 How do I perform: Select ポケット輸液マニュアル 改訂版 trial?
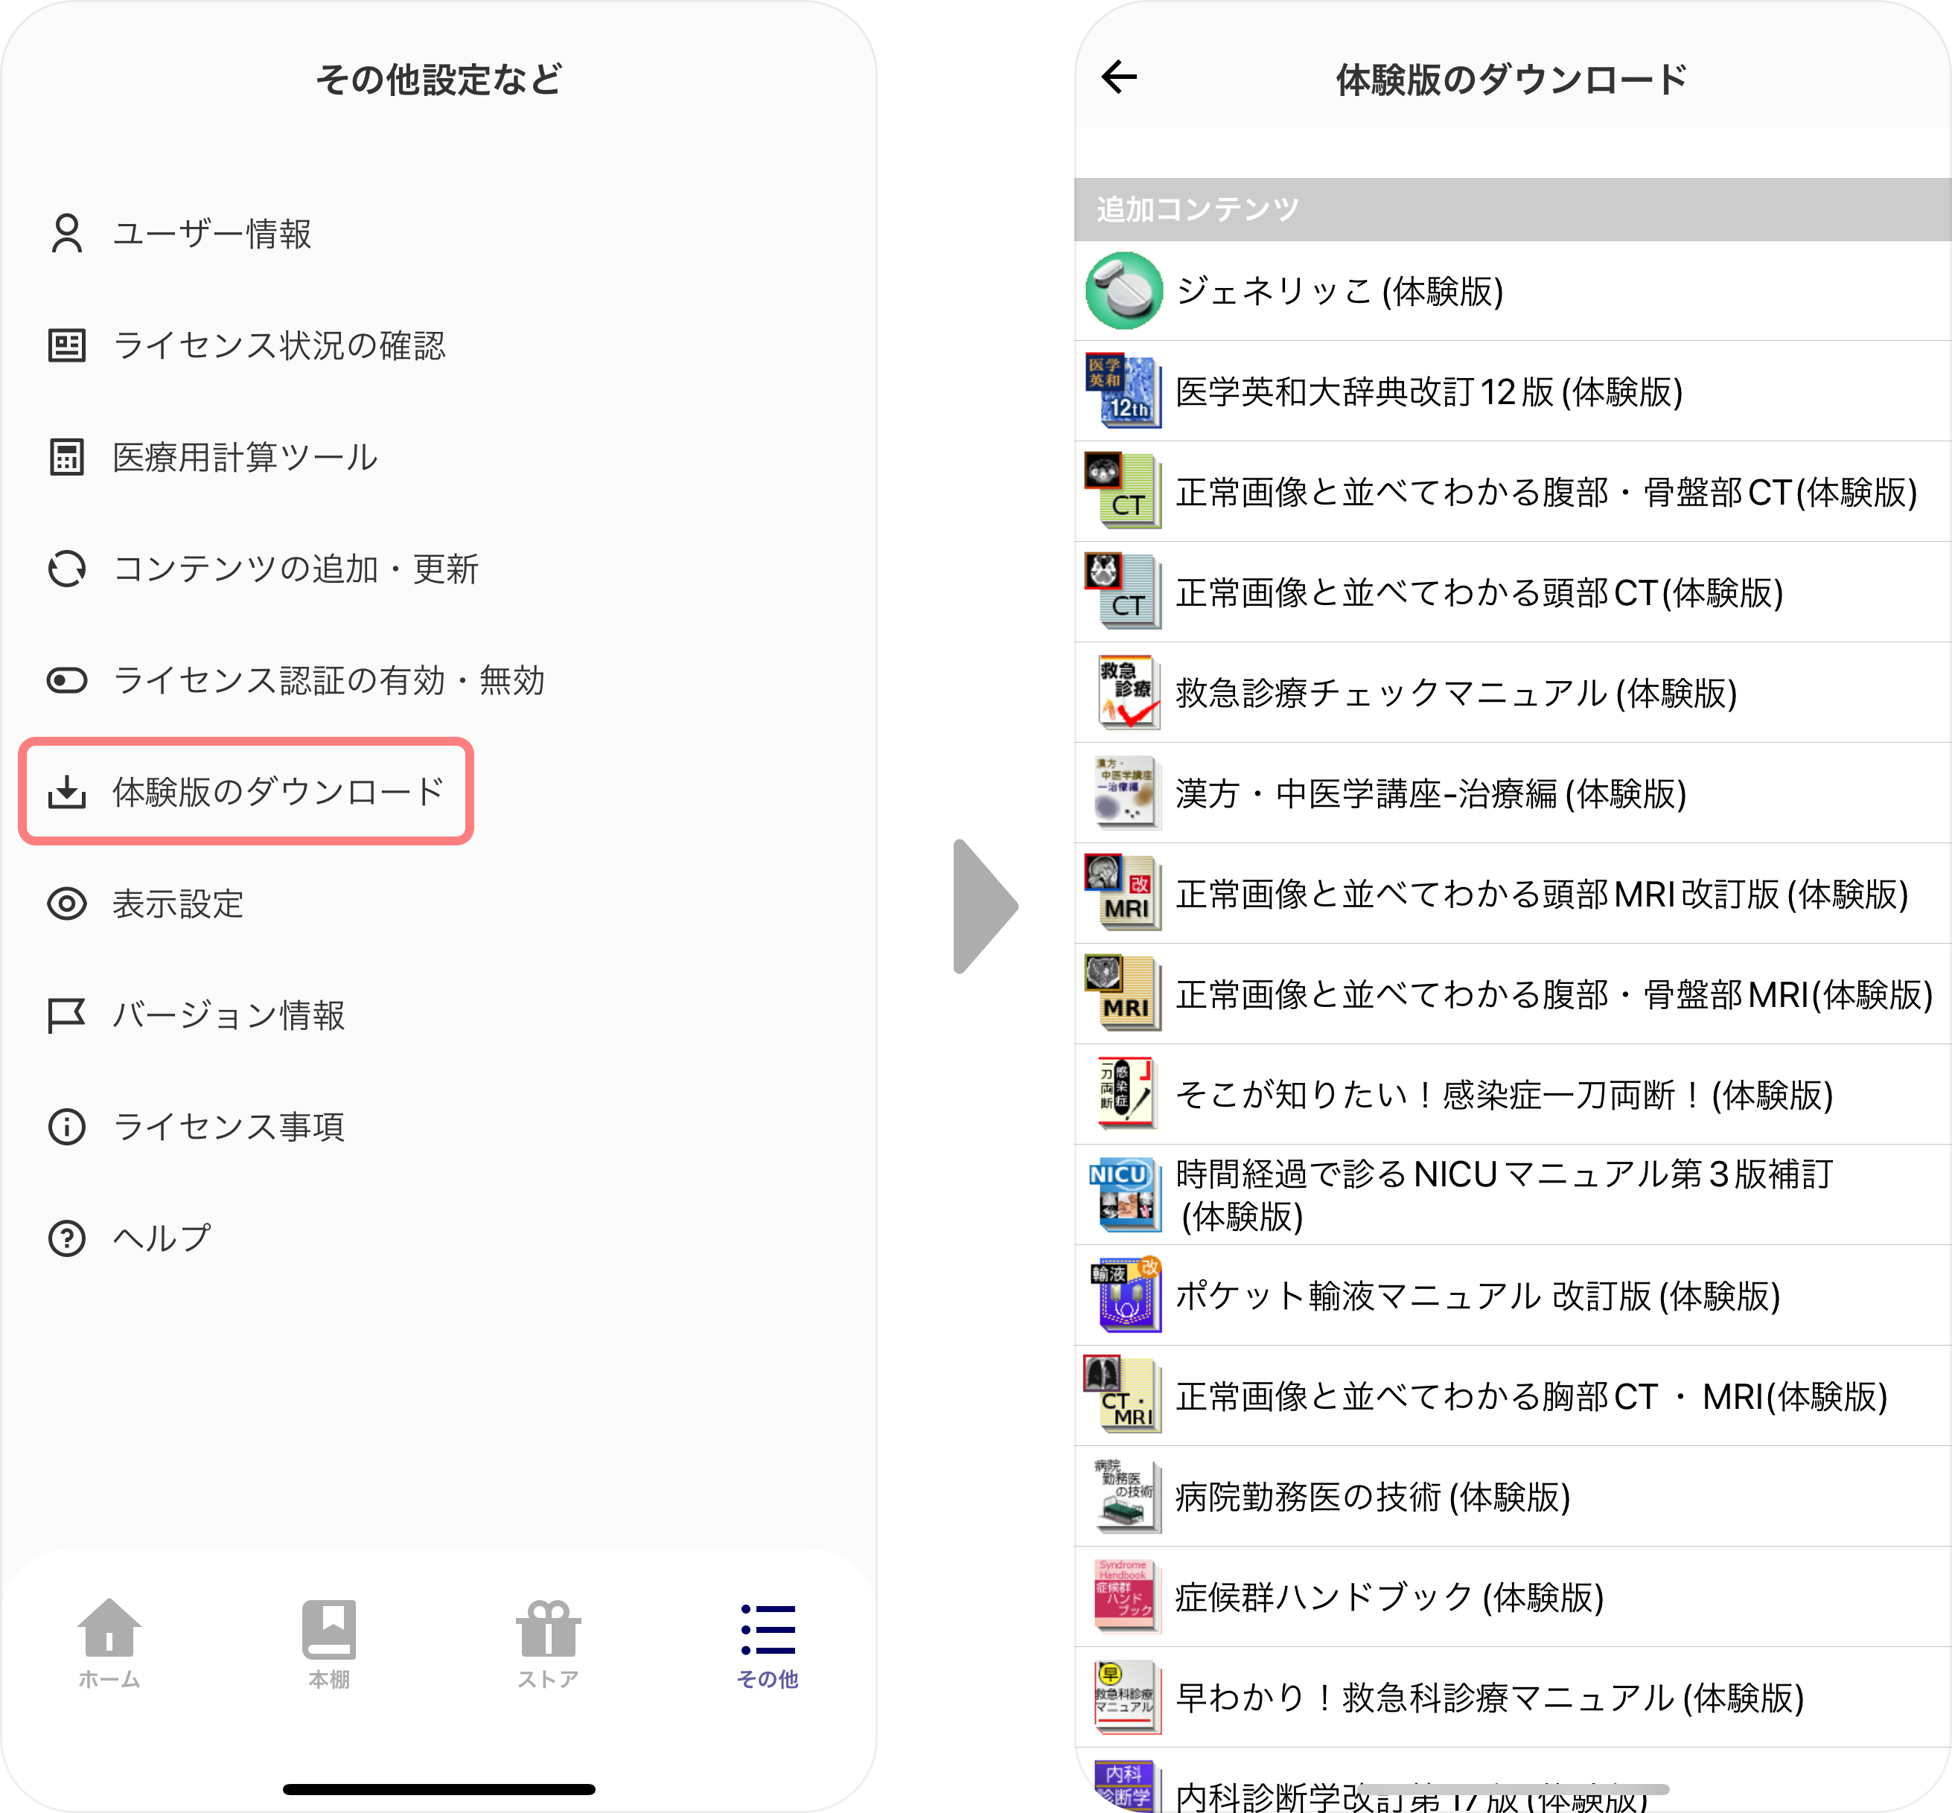[x=1477, y=1296]
